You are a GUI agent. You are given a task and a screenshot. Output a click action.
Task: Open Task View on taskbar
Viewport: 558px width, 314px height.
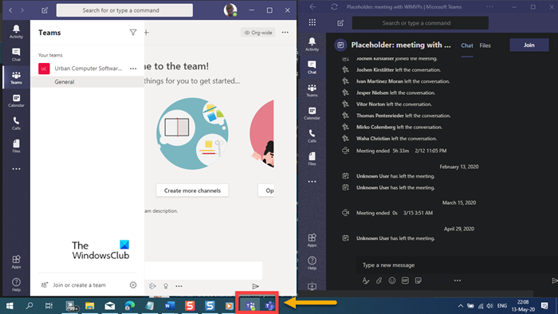[49, 305]
